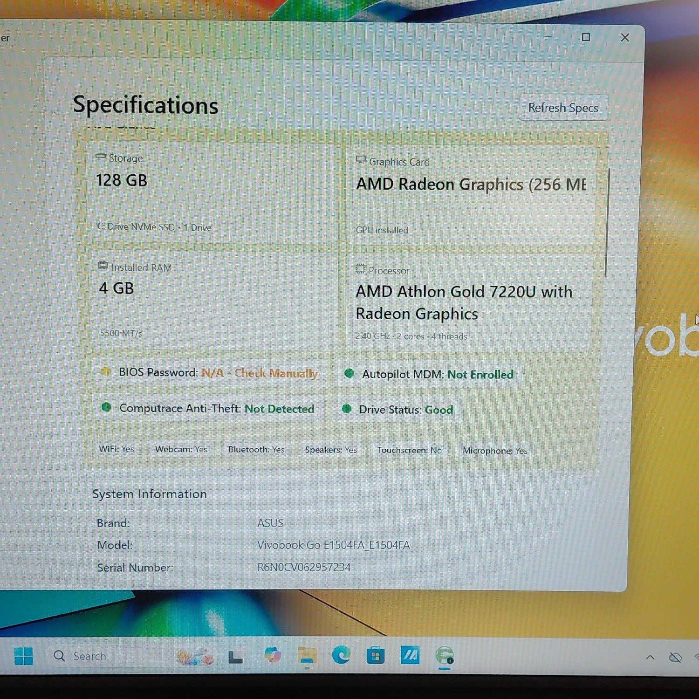
Task: Maximize the specifications window
Action: pos(586,37)
